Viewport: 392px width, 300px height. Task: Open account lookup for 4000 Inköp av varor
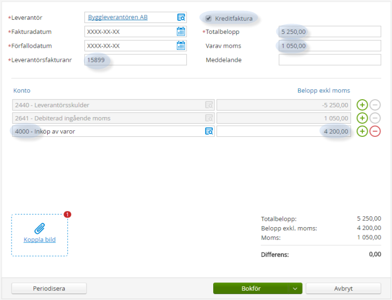tap(209, 131)
